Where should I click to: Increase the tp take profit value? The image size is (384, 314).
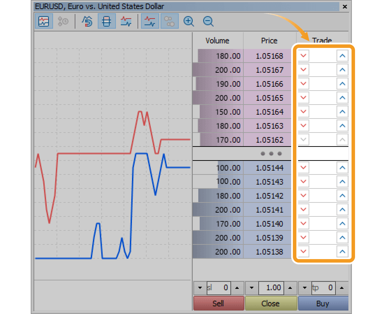coord(342,288)
